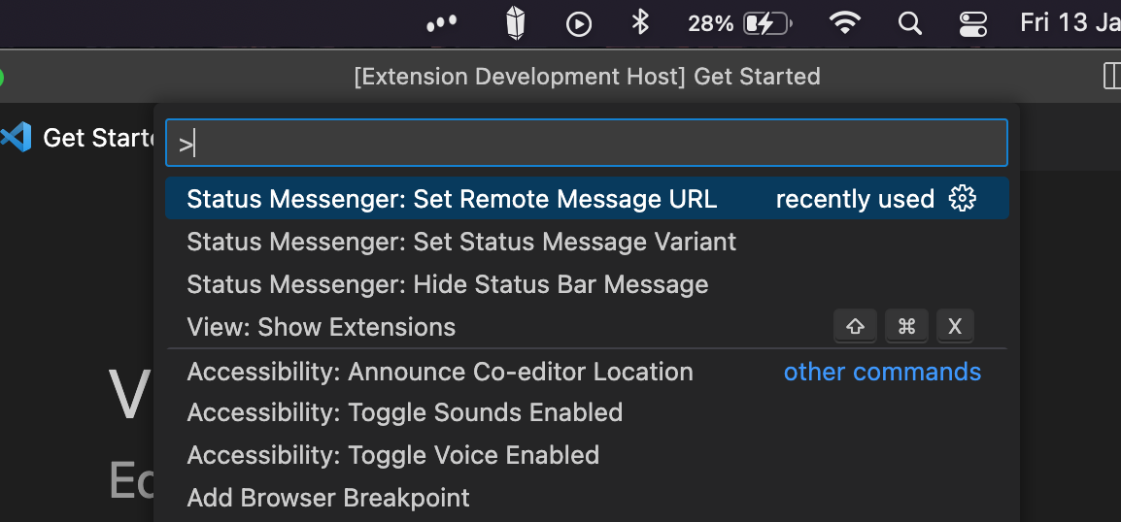The width and height of the screenshot is (1121, 522).
Task: Click the battery status icon
Action: coord(767,24)
